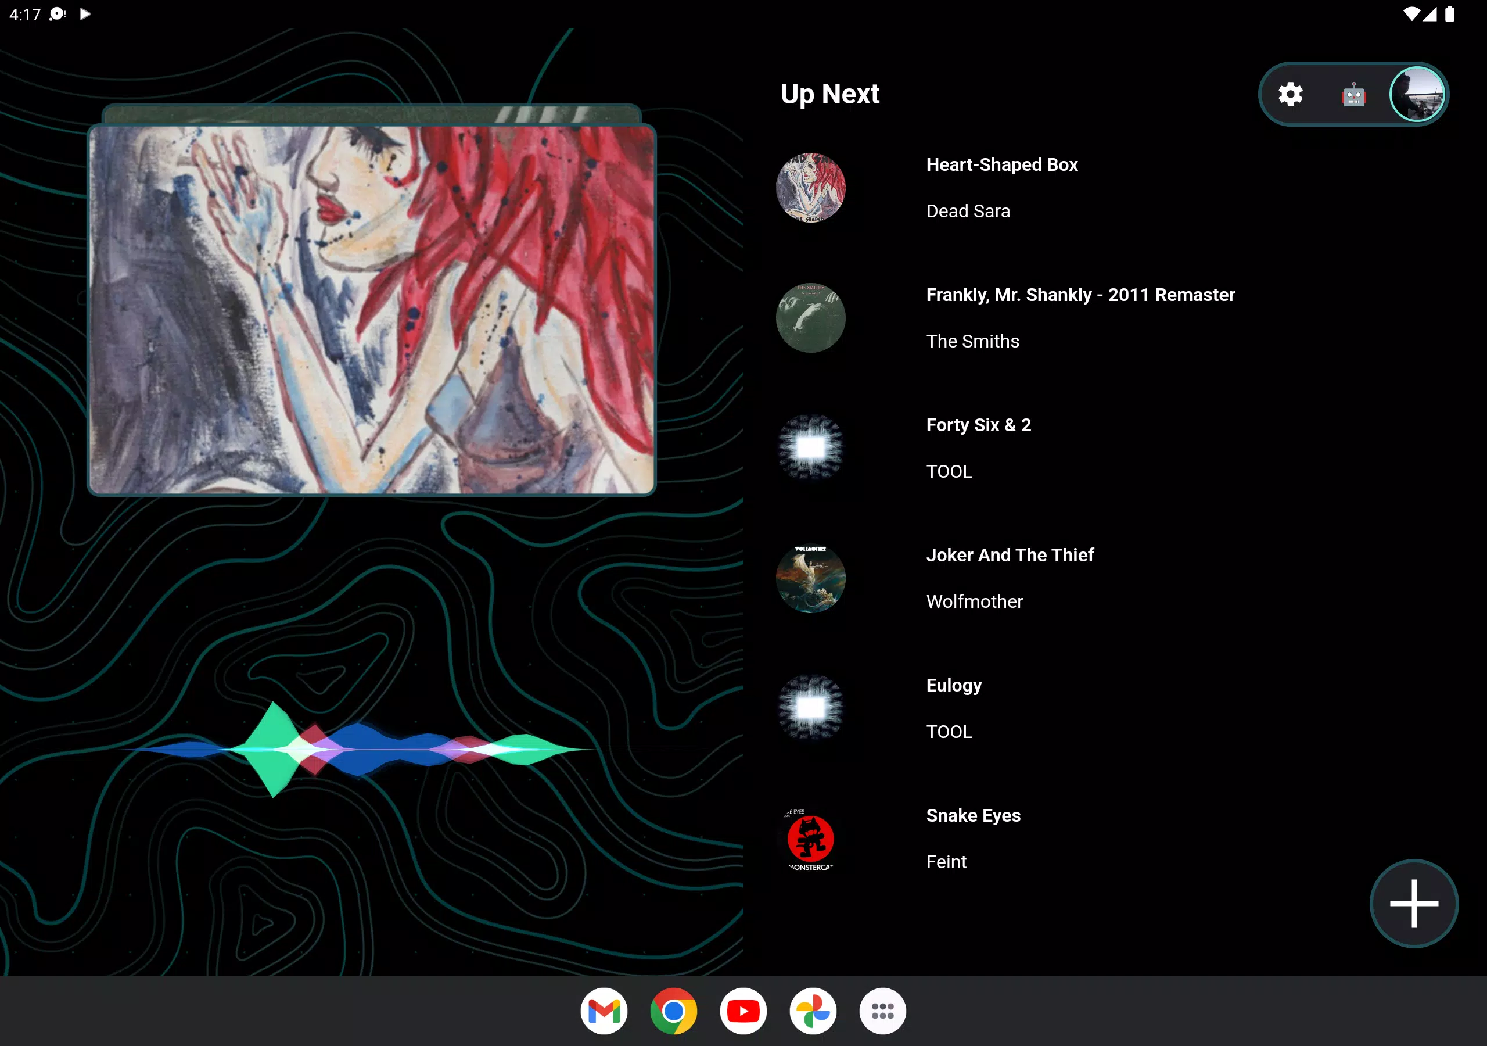Viewport: 1487px width, 1046px height.
Task: Open YouTube from the taskbar
Action: coord(743,1011)
